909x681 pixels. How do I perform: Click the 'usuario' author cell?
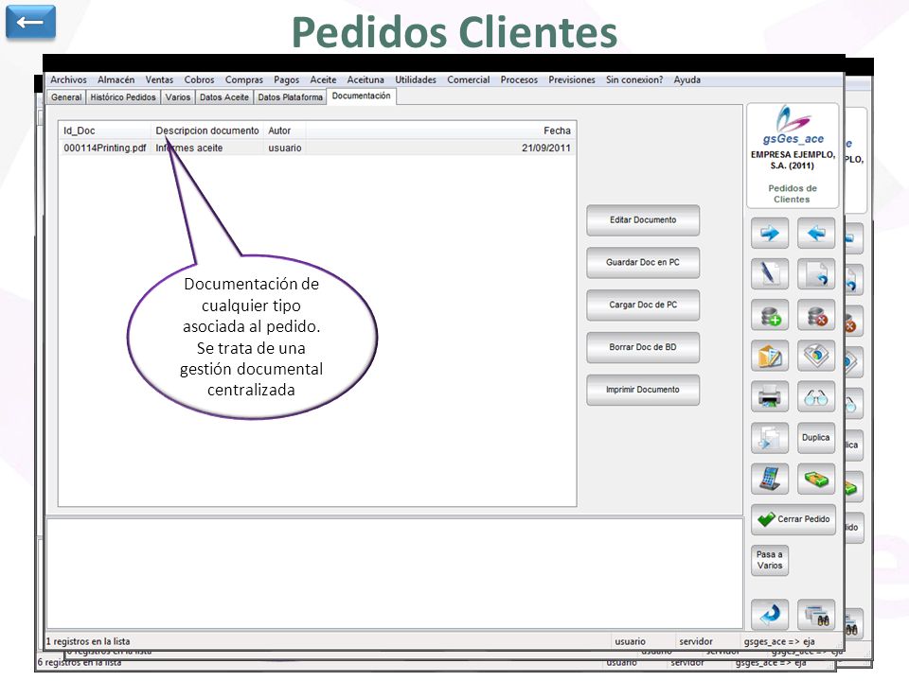[285, 148]
